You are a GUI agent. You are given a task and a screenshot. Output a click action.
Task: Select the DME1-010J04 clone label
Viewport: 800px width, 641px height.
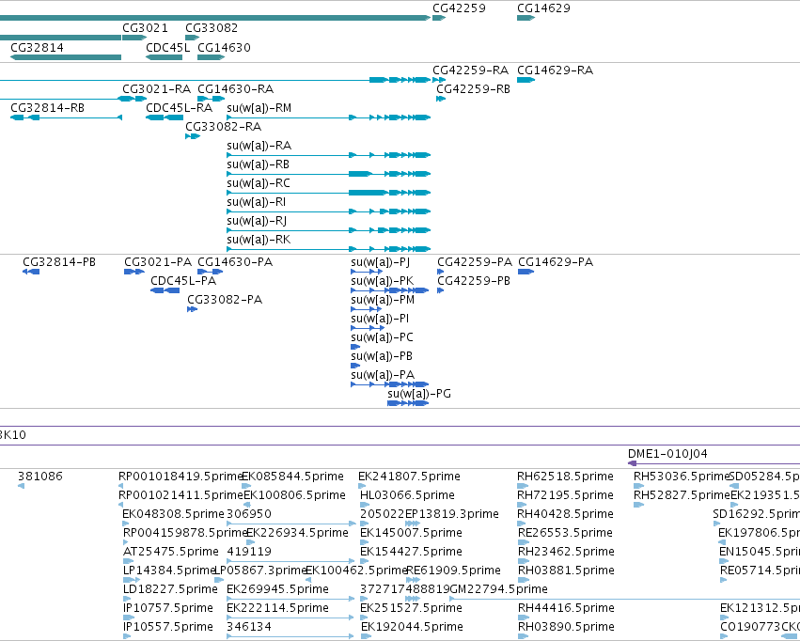point(667,454)
